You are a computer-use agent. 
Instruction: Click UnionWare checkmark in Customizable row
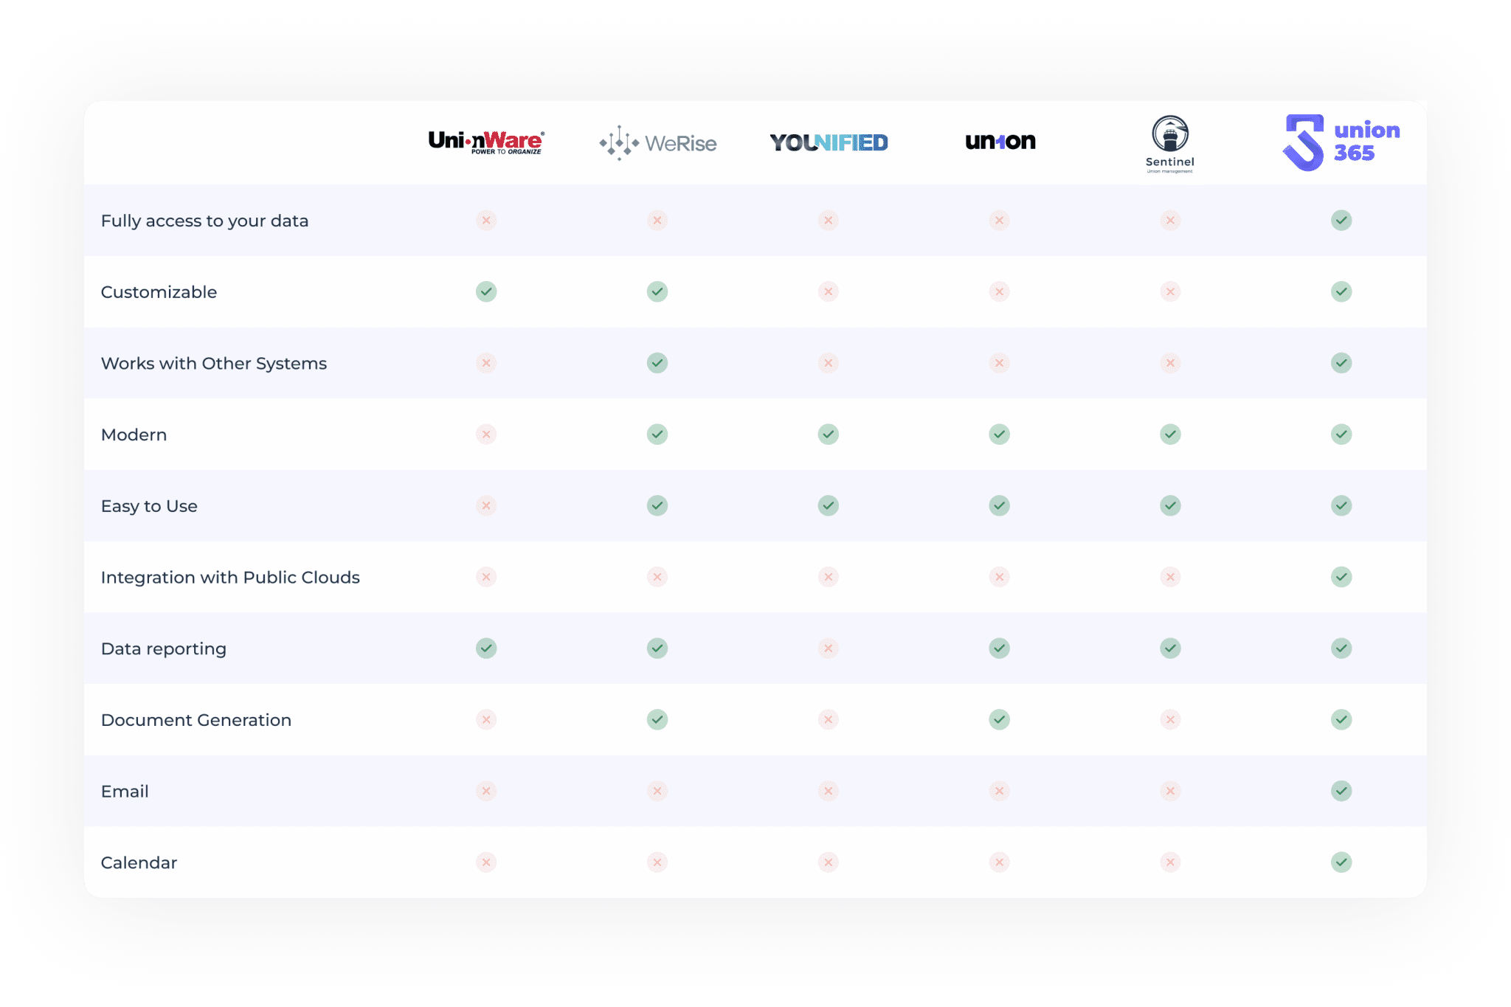[x=486, y=291]
